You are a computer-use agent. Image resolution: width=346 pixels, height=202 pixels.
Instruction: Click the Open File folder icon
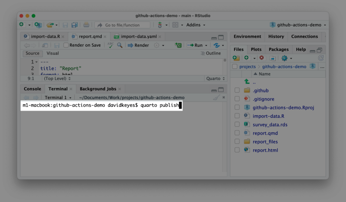point(50,25)
